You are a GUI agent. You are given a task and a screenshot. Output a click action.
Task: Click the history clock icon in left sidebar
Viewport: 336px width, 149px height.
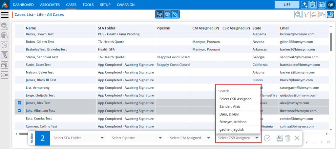click(5, 46)
